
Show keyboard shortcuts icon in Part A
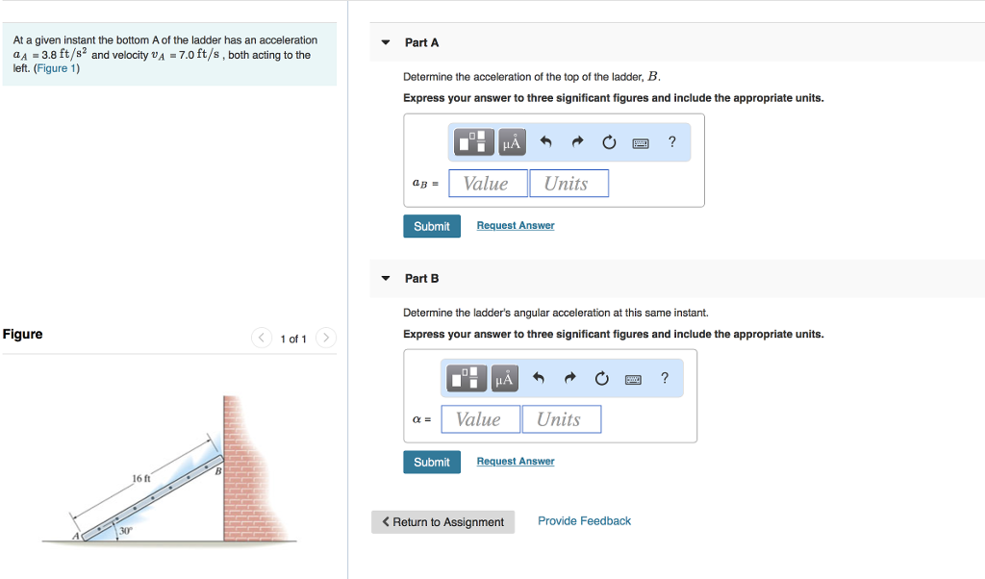(x=641, y=143)
